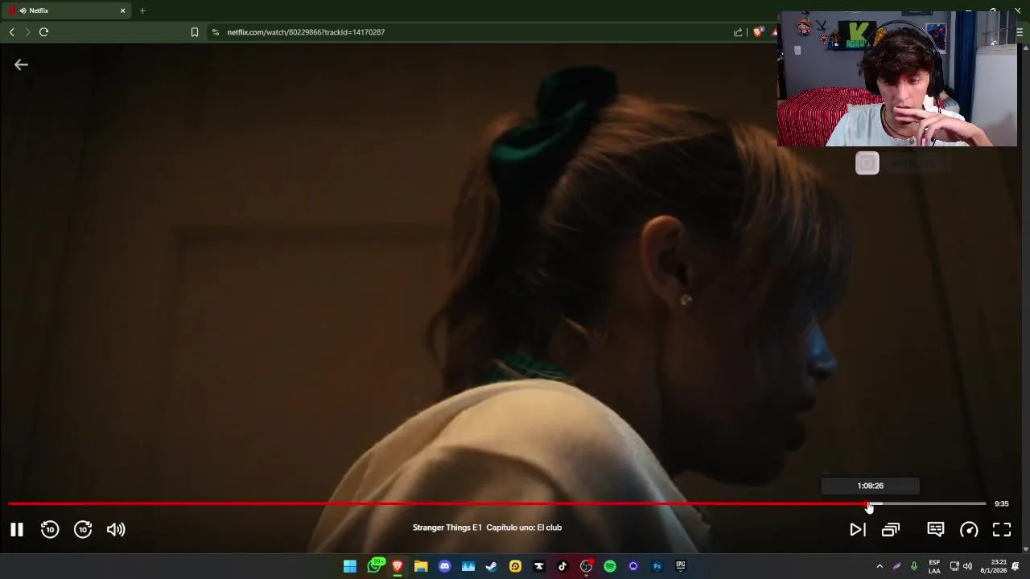Screen dimensions: 1030x579
Task: Open the clock showing 23:21
Action: point(995,566)
